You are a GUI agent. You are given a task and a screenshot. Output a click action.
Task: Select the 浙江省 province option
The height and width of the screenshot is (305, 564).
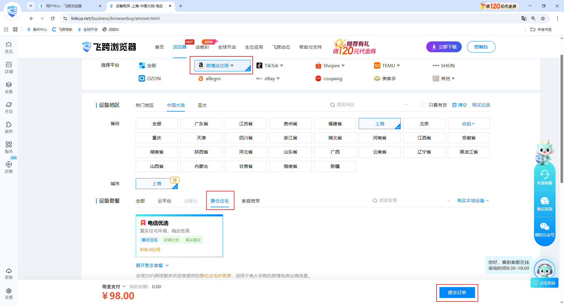pyautogui.click(x=291, y=138)
